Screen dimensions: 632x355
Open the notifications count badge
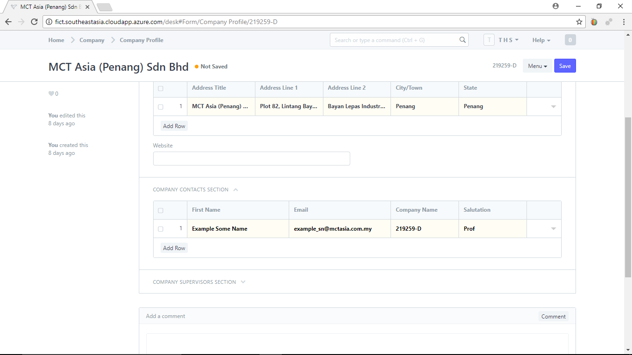(570, 40)
